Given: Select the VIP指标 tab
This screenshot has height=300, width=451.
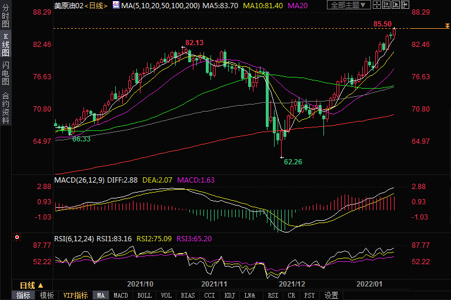Looking at the screenshot, I should point(75,295).
